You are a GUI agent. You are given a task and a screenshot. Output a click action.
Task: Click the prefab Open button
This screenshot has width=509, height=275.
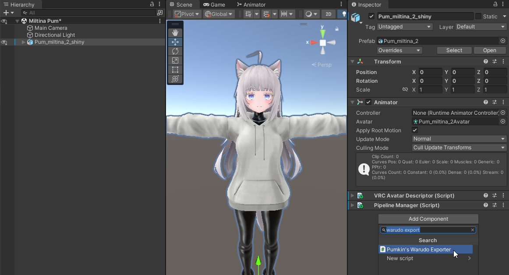click(490, 50)
